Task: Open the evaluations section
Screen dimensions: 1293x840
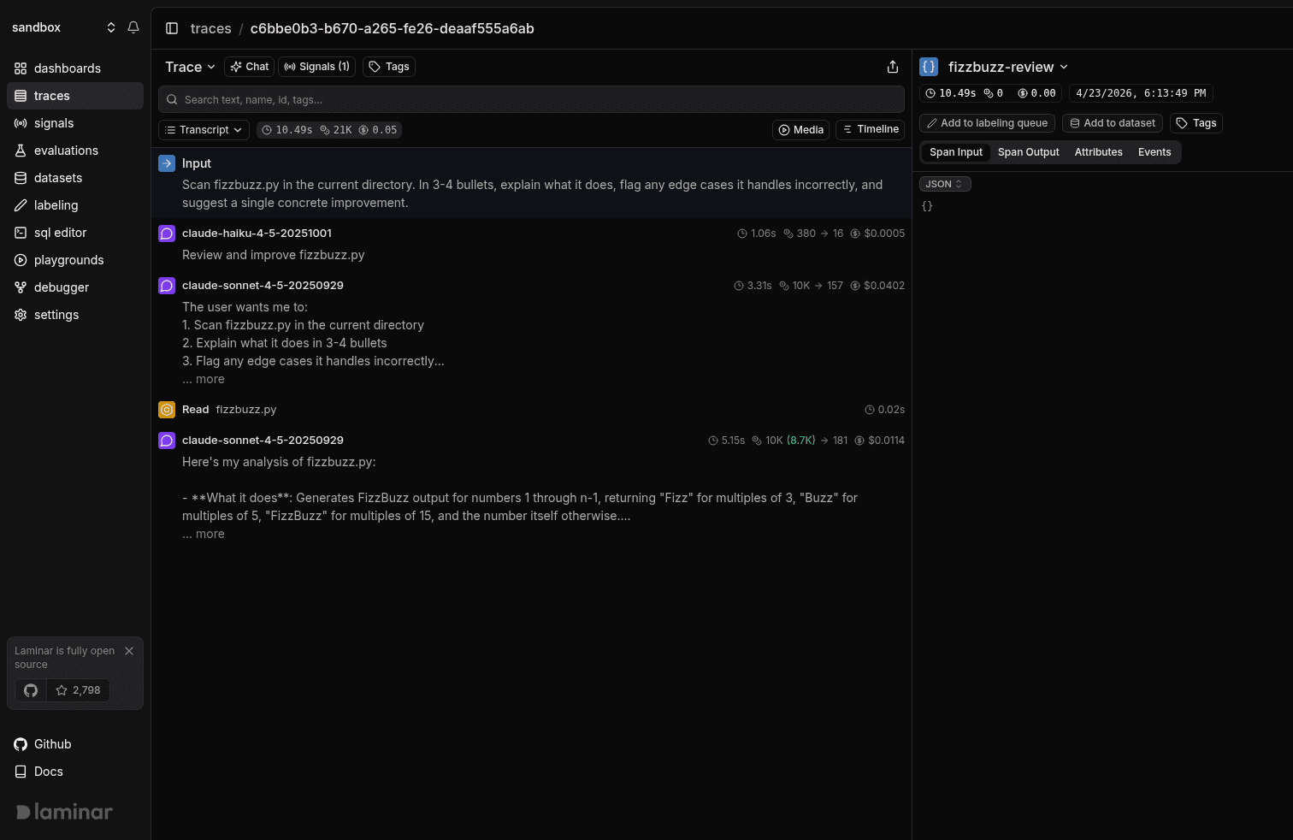Action: click(x=66, y=151)
